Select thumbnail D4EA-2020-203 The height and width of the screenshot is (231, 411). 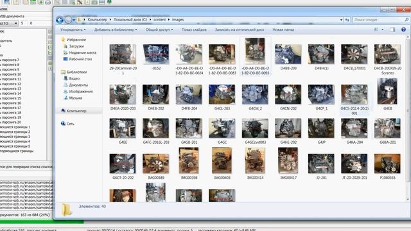pos(123,94)
